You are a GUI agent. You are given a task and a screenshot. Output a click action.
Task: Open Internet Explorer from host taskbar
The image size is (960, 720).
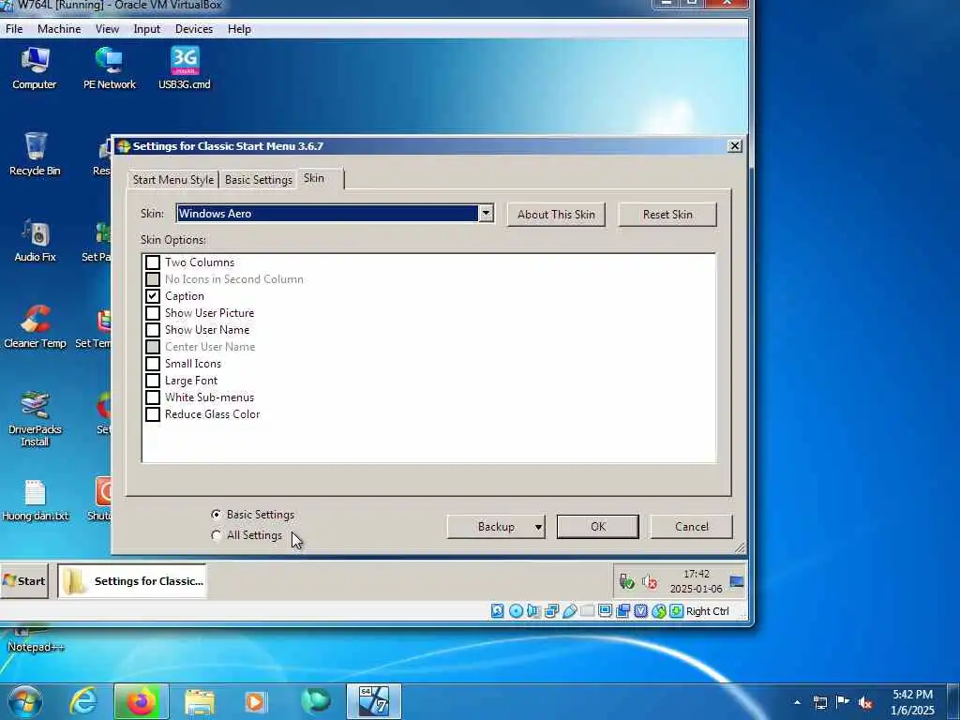[83, 701]
